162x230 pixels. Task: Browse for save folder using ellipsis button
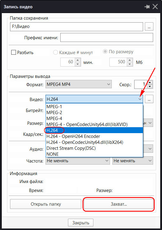pyautogui.click(x=149, y=27)
